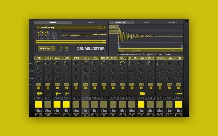Open the sample folder icon on the Tom_M strip
This screenshot has width=218, height=136.
(x=104, y=111)
